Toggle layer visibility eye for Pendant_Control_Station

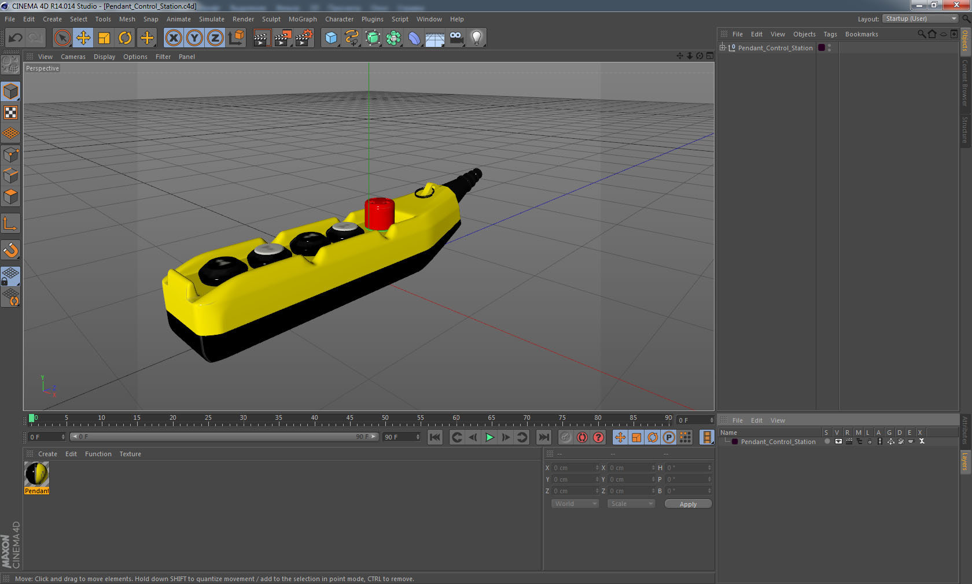[x=838, y=442]
